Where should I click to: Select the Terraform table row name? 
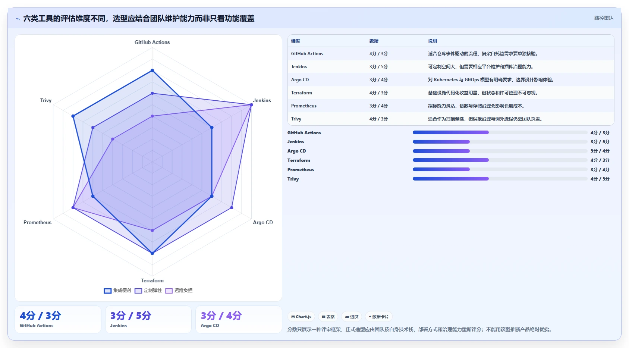coord(302,93)
